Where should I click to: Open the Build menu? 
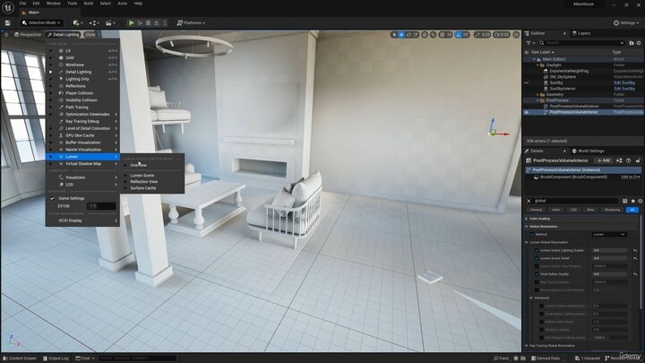89,4
